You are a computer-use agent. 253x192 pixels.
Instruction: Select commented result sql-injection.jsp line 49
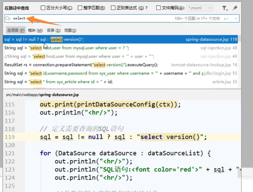120,56
